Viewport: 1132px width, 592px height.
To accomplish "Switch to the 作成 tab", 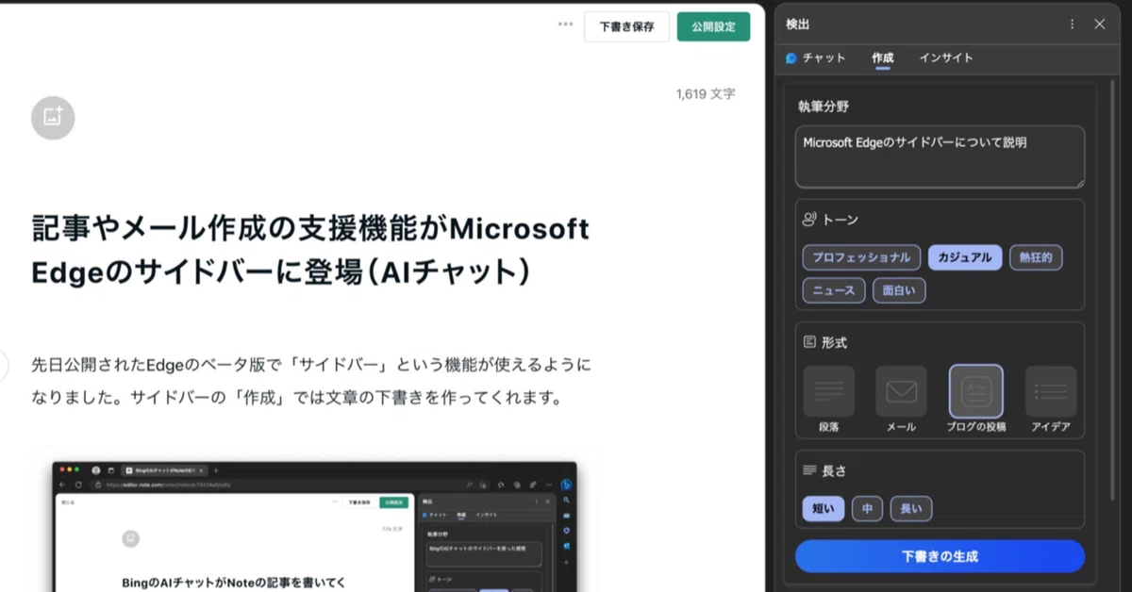I will click(883, 58).
